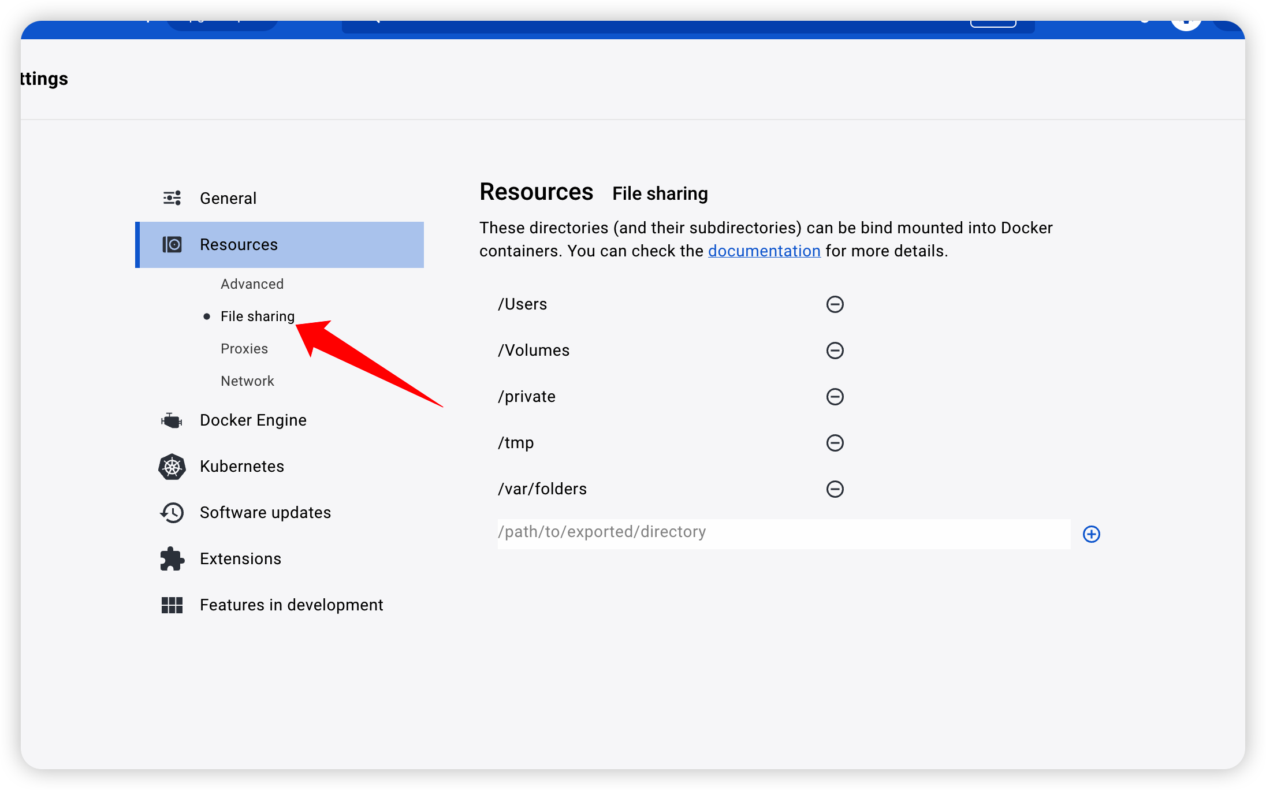1266x790 pixels.
Task: Remove the /private shared directory
Action: 835,397
